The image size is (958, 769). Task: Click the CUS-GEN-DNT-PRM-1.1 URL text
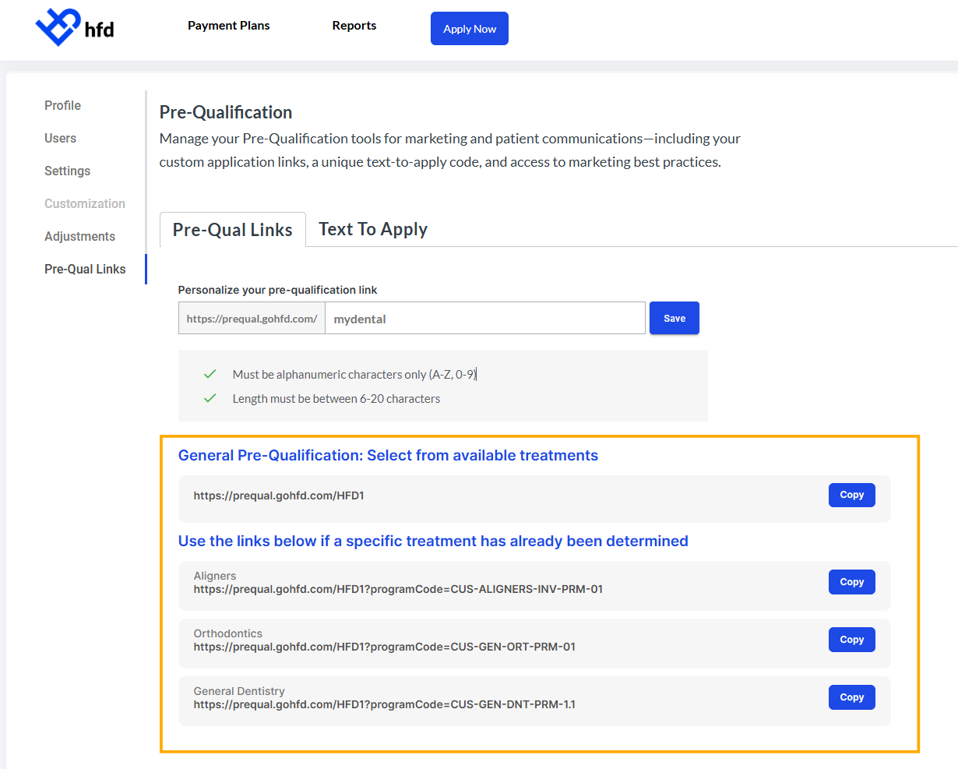pos(385,704)
